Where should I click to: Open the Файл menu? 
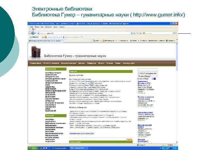pos(31,27)
